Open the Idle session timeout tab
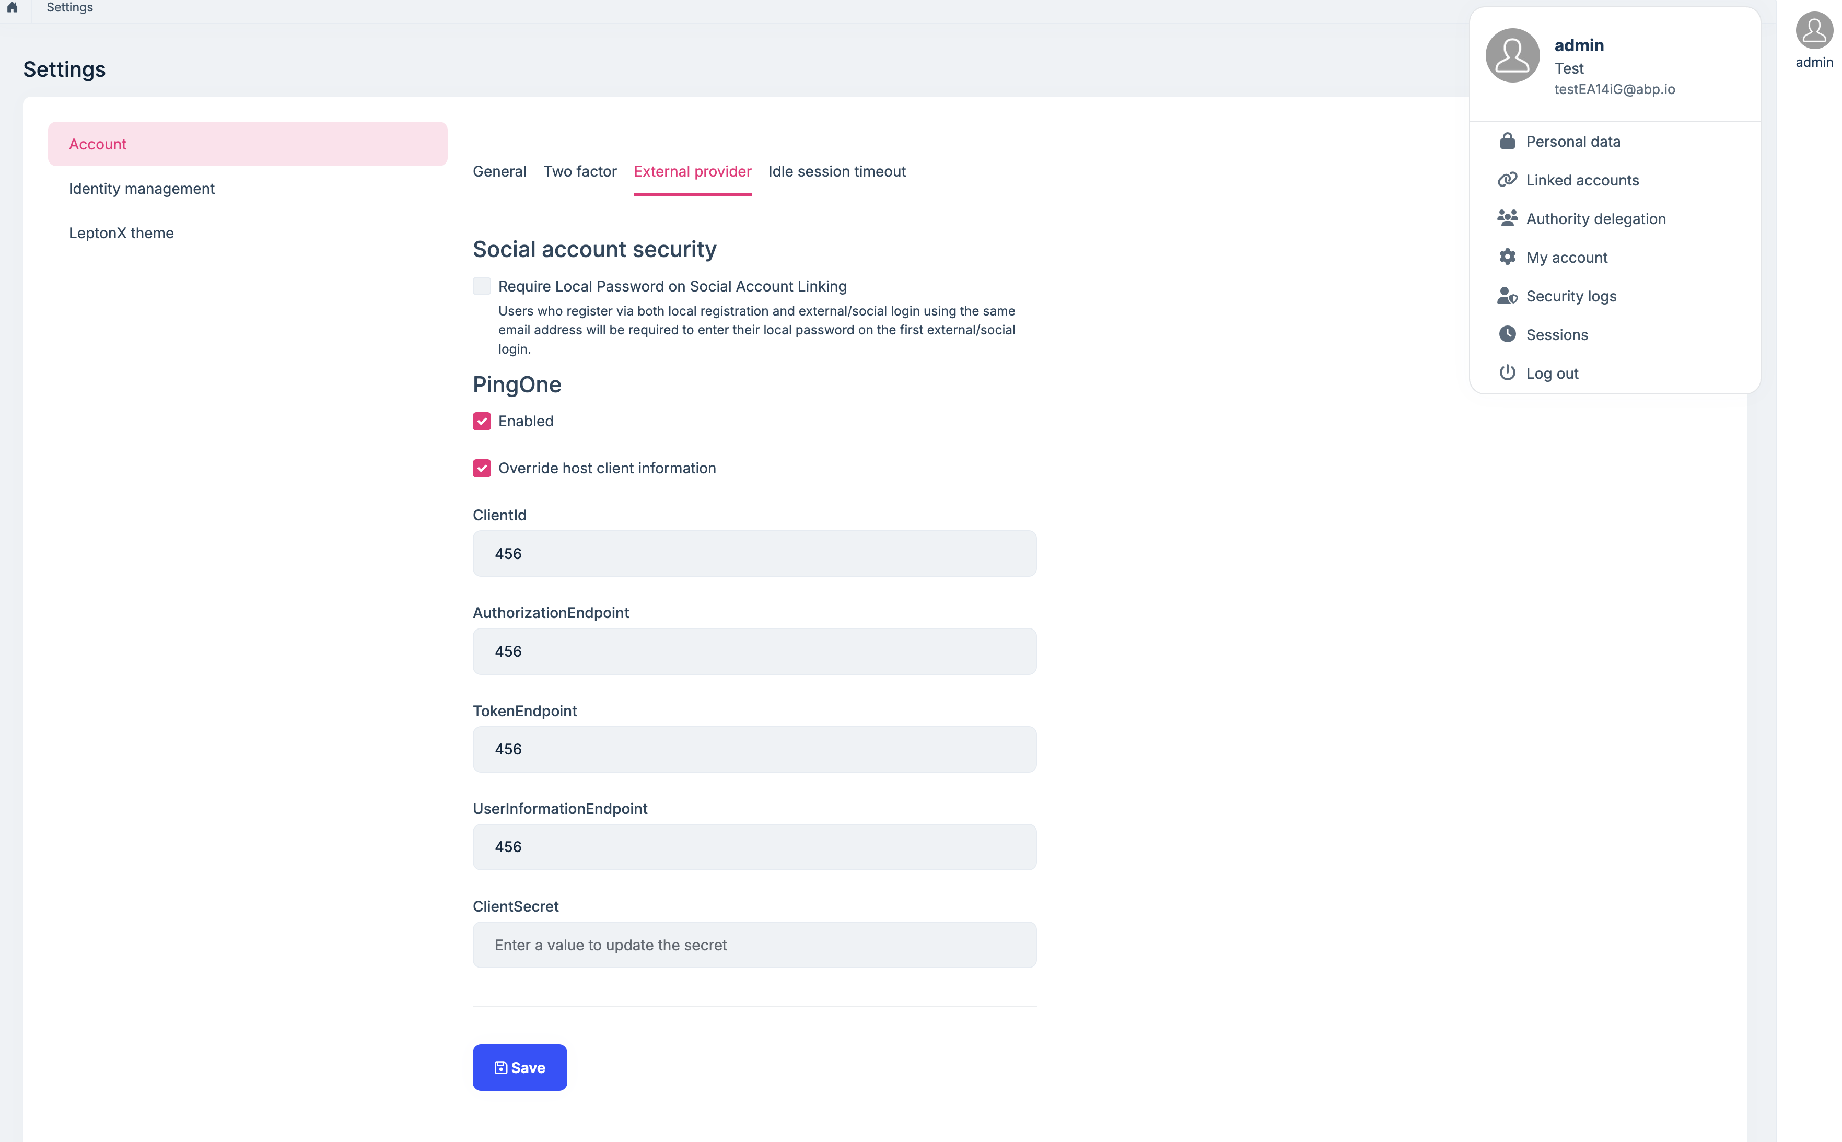This screenshot has height=1142, width=1842. (836, 171)
